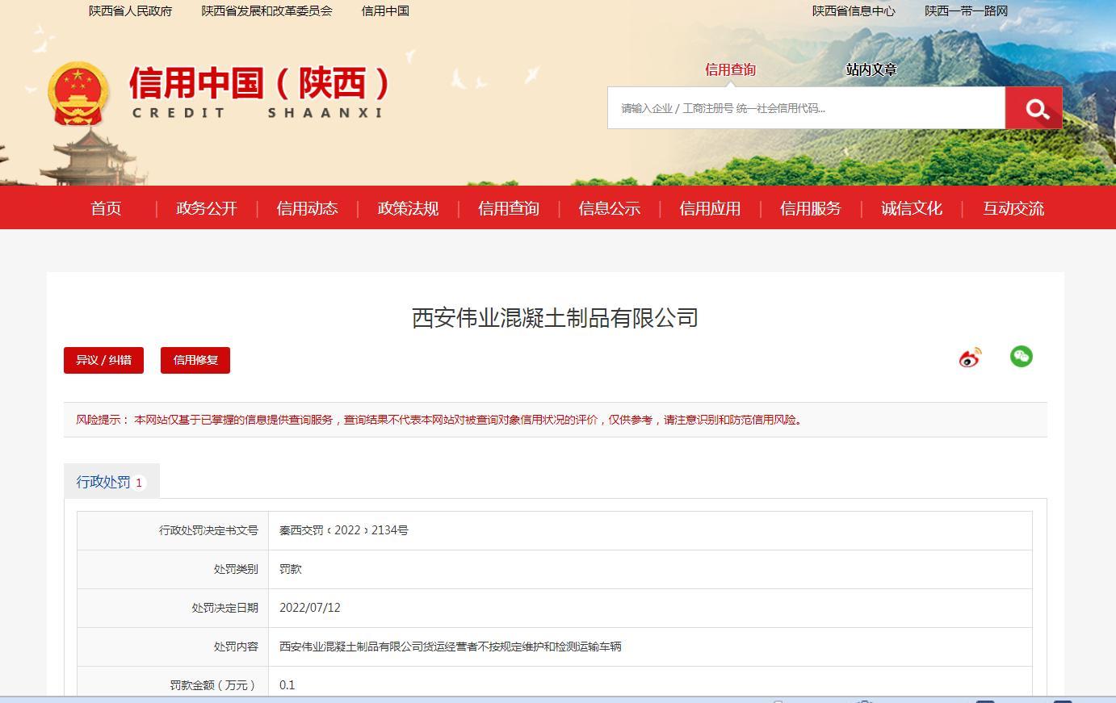Open 陕西省人民政府 top link
This screenshot has width=1116, height=703.
pos(131,11)
